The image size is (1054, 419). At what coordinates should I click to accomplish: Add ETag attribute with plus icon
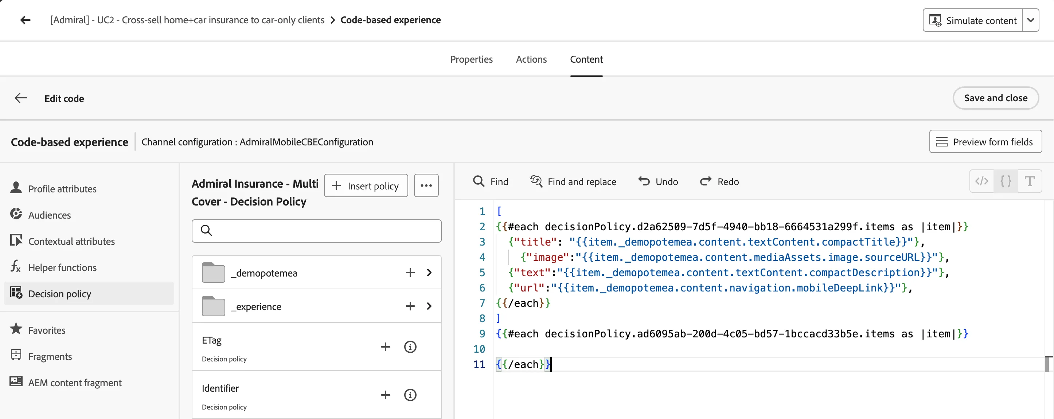coord(386,347)
